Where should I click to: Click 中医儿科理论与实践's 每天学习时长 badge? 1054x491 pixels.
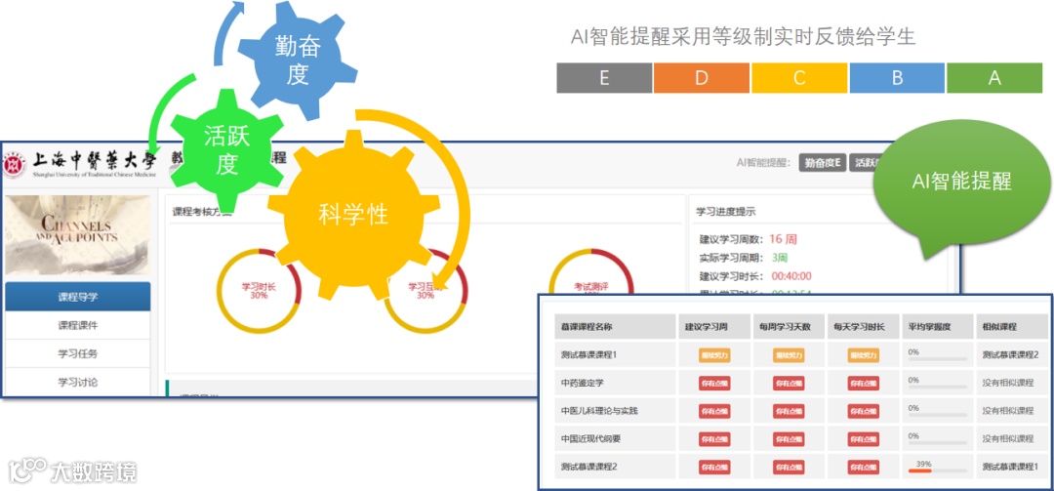click(863, 411)
